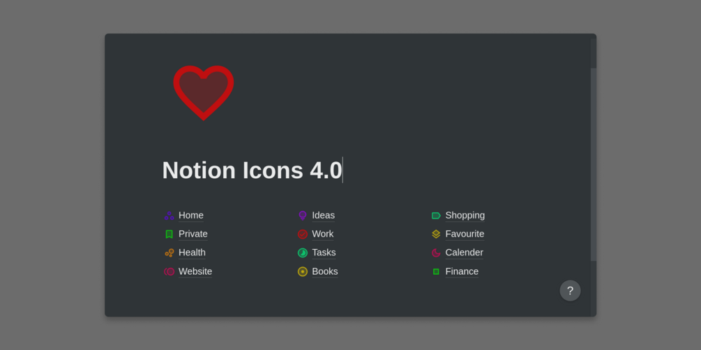
Task: Click the pink rings icon beside Website
Action: pos(169,271)
